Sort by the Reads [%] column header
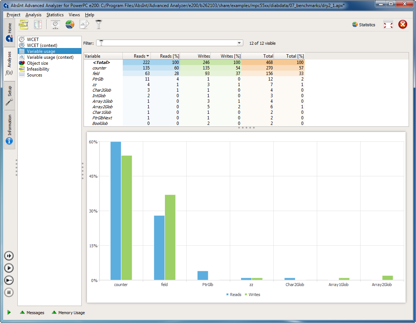This screenshot has height=323, width=416. click(x=166, y=56)
